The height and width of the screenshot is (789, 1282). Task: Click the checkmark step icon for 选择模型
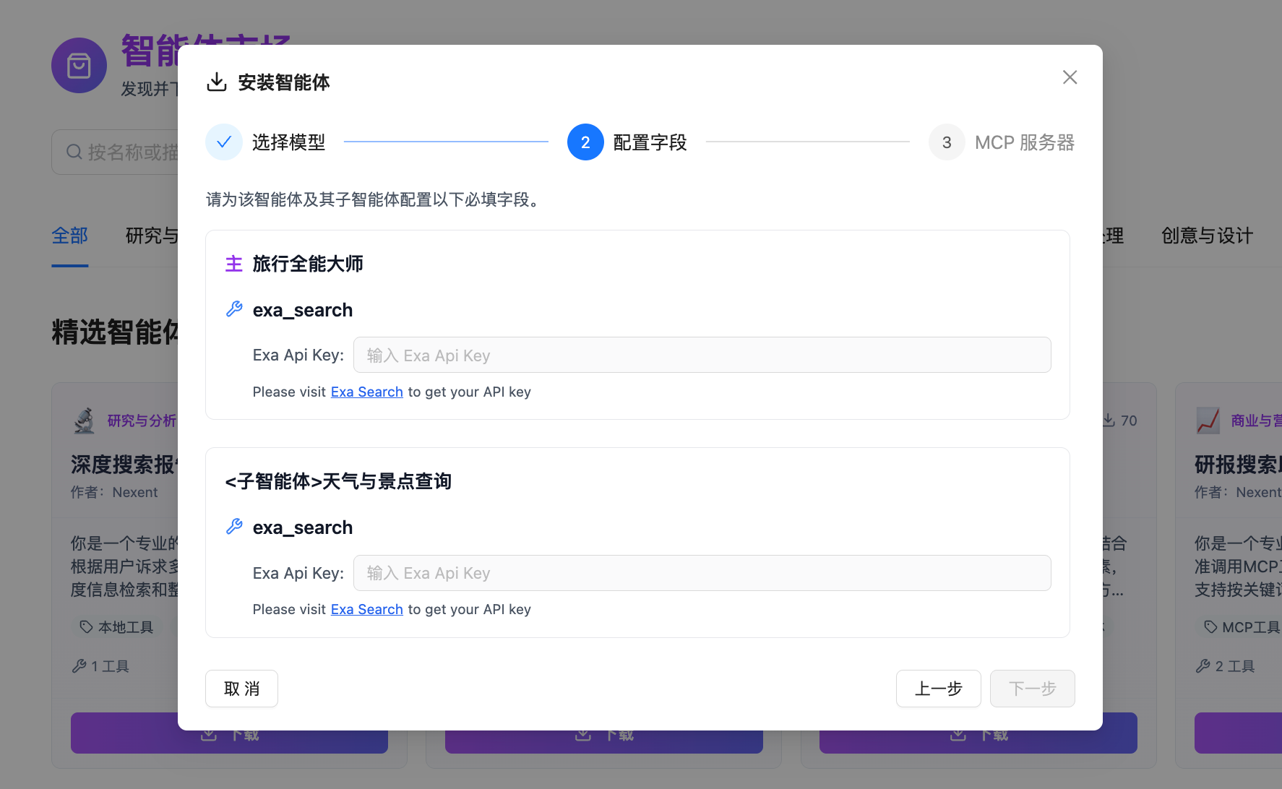point(224,142)
